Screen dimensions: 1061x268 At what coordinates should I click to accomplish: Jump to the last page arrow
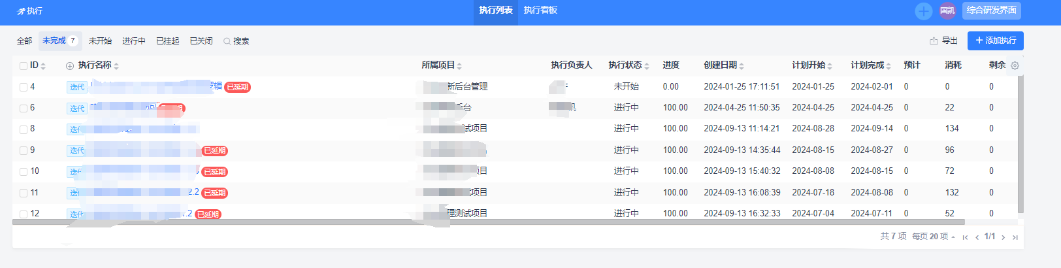click(1015, 237)
